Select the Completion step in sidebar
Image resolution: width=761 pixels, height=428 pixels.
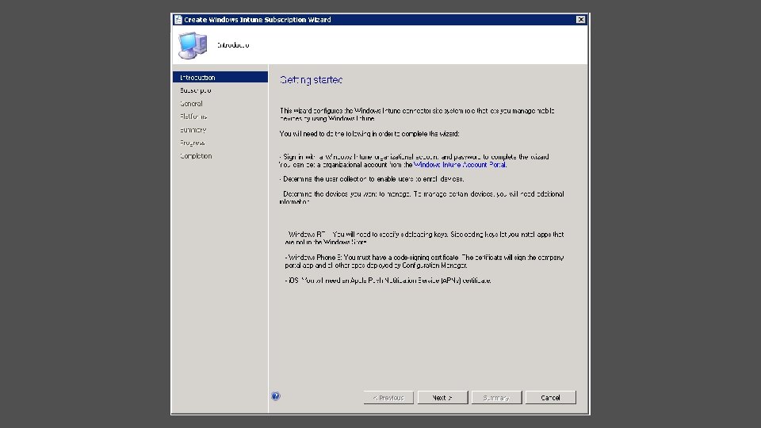[196, 156]
